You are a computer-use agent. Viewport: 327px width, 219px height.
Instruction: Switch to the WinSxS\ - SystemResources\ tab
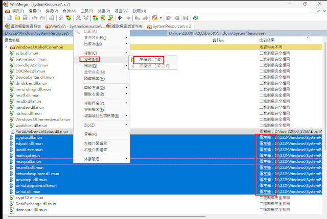tap(74, 26)
